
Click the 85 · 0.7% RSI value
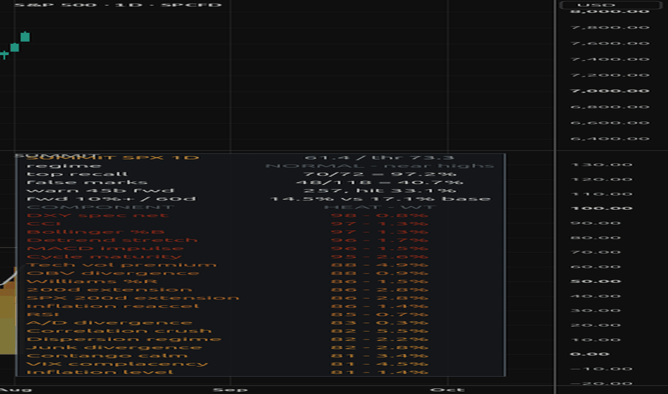pos(380,314)
